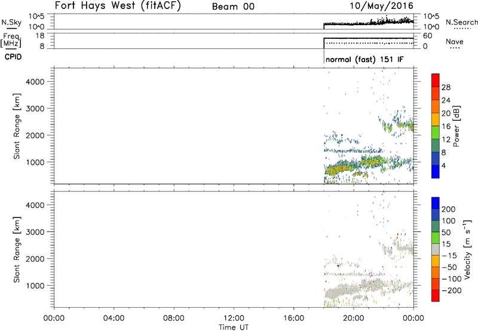Viewport: 478px width, 331px height.
Task: Click the 04:00 time axis label
Action: [x=114, y=318]
